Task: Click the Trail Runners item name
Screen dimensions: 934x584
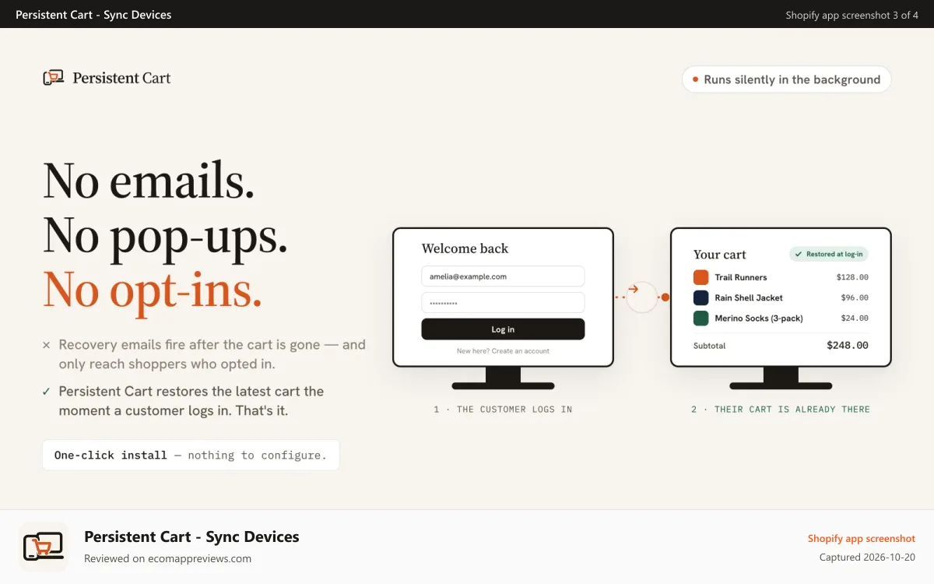Action: tap(741, 277)
